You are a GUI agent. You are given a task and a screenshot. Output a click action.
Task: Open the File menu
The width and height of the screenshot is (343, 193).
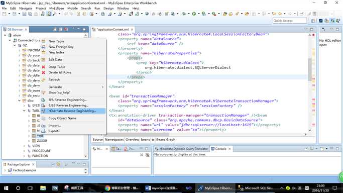(4, 9)
